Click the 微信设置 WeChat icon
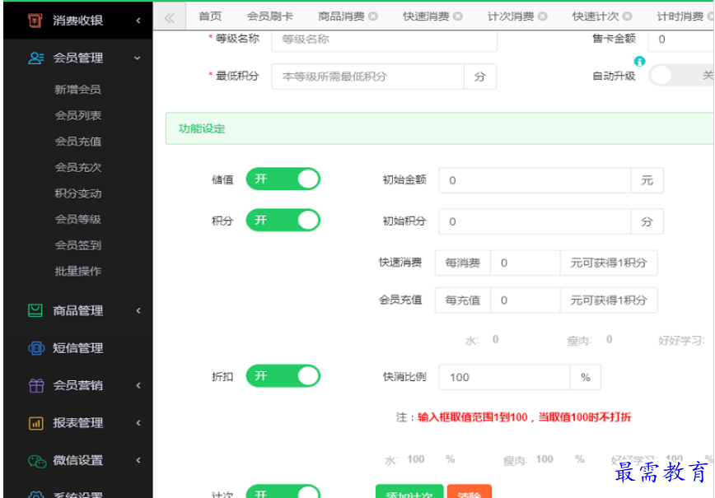Image resolution: width=715 pixels, height=498 pixels. pyautogui.click(x=35, y=461)
